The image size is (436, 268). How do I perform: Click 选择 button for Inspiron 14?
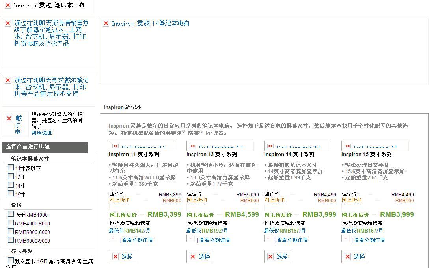278,256
